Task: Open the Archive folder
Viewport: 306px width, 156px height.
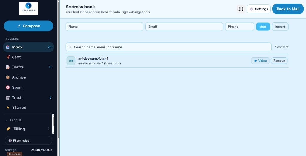Action: click(x=28, y=77)
